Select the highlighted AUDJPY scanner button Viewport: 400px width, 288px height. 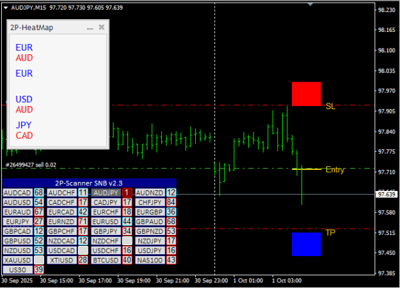tap(106, 193)
